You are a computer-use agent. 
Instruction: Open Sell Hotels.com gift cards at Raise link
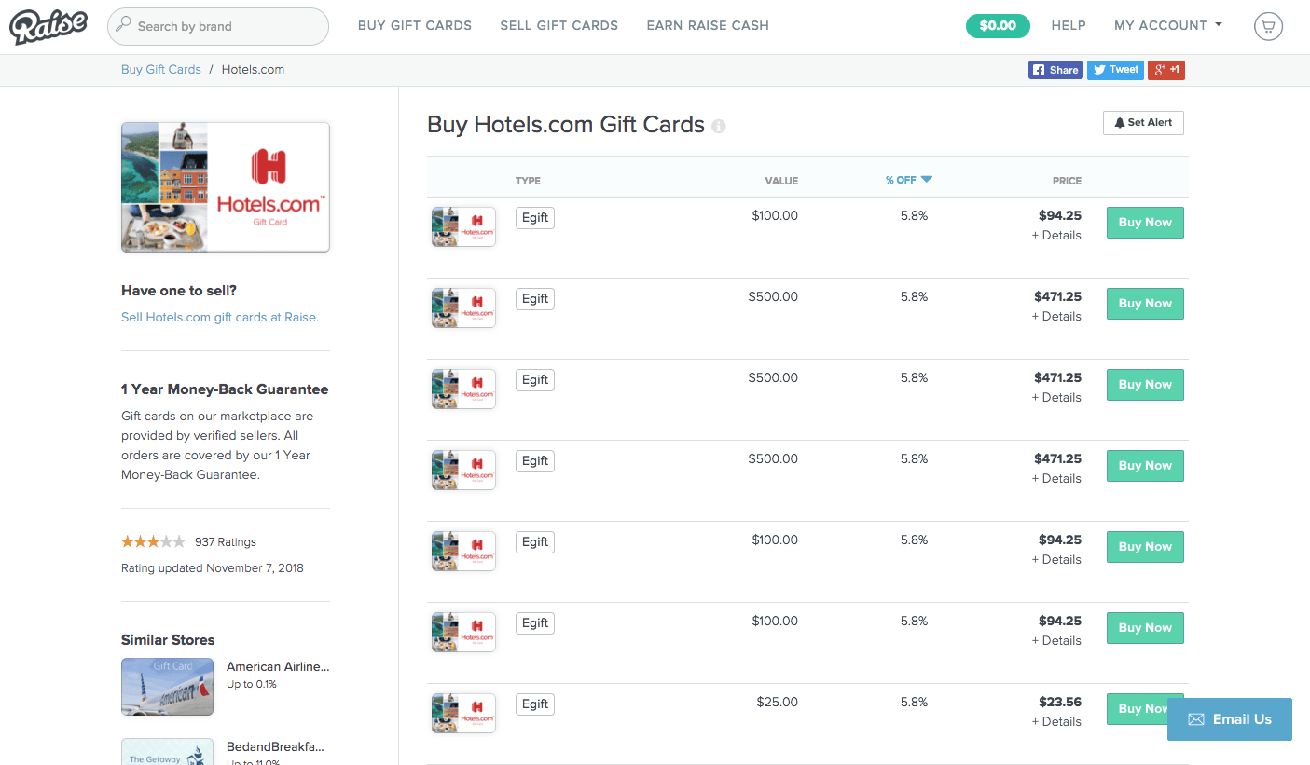pyautogui.click(x=220, y=317)
